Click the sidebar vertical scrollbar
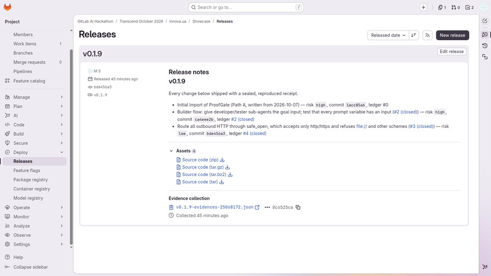This screenshot has height=276, width=491. [71, 147]
